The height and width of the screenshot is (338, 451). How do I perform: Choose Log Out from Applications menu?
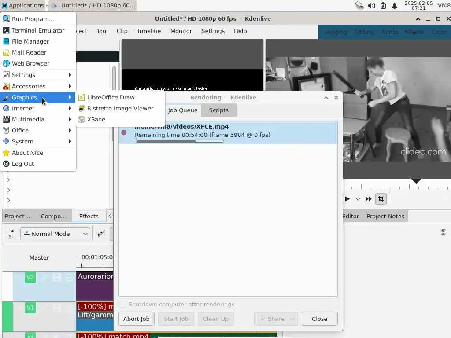point(38,164)
